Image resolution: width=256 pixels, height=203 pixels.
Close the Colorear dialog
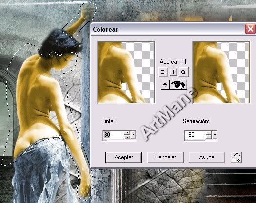click(x=250, y=29)
